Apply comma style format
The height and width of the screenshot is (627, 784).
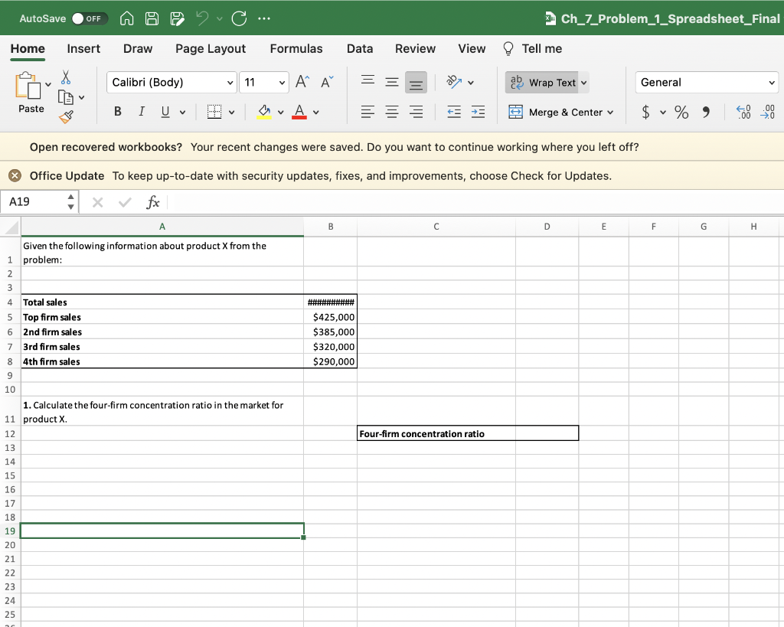tap(705, 112)
